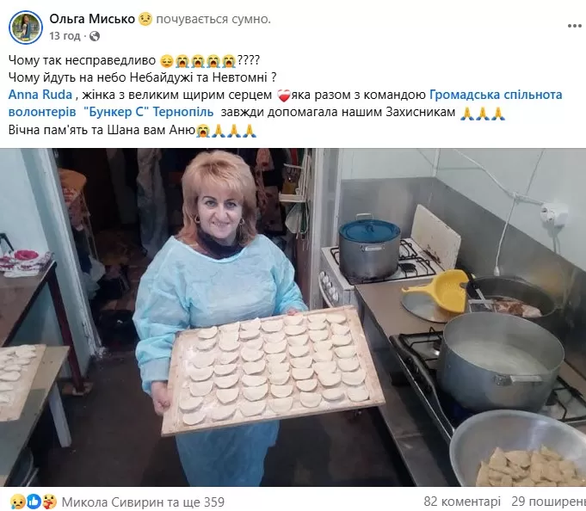Image resolution: width=586 pixels, height=511 pixels.
Task: View reactions from Микола Сивирин та ще 359
Action: click(x=143, y=502)
